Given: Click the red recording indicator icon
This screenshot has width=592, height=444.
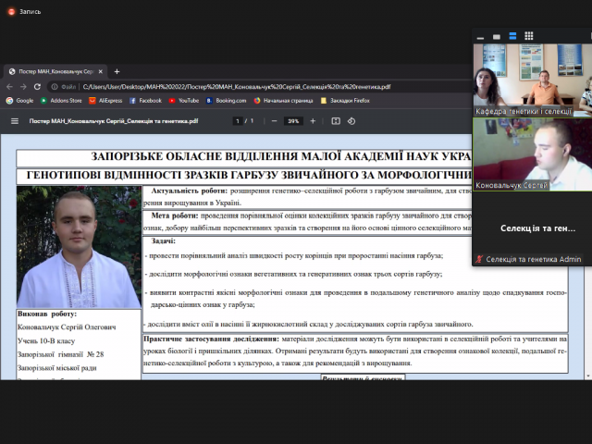Looking at the screenshot, I should pyautogui.click(x=11, y=12).
